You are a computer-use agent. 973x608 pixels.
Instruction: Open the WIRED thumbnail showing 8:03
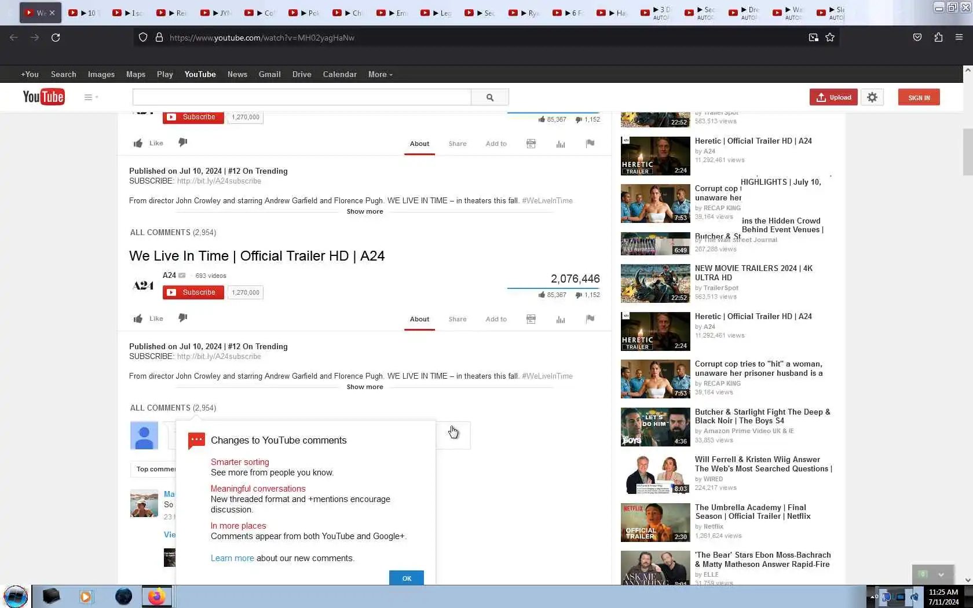click(655, 475)
